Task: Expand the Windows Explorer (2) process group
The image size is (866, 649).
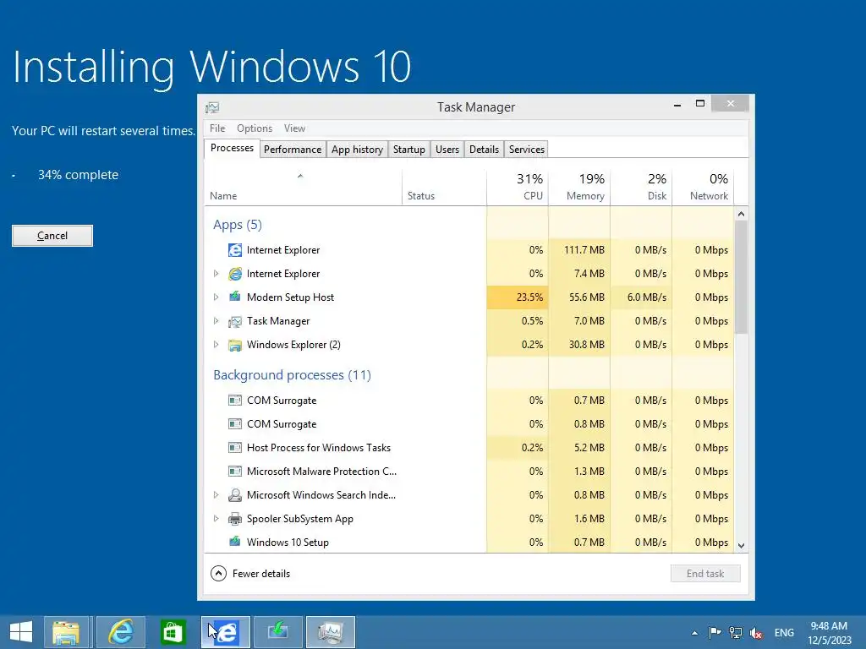Action: [216, 345]
